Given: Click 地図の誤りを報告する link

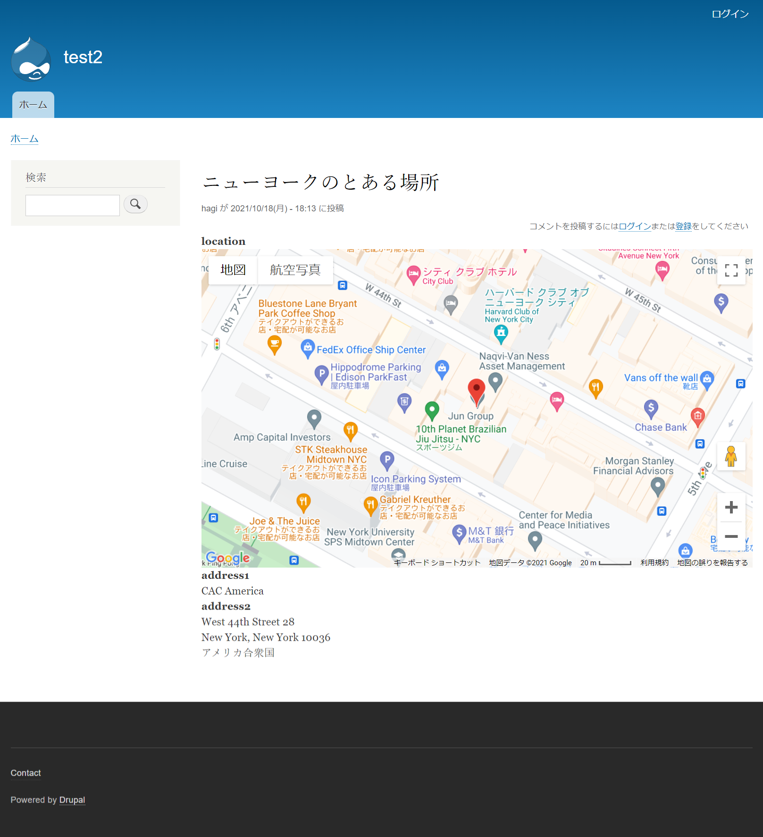Looking at the screenshot, I should [713, 562].
